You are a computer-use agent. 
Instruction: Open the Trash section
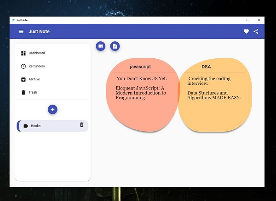(52, 92)
